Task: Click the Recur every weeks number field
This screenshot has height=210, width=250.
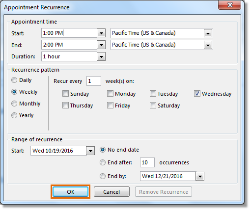Action: click(94, 81)
